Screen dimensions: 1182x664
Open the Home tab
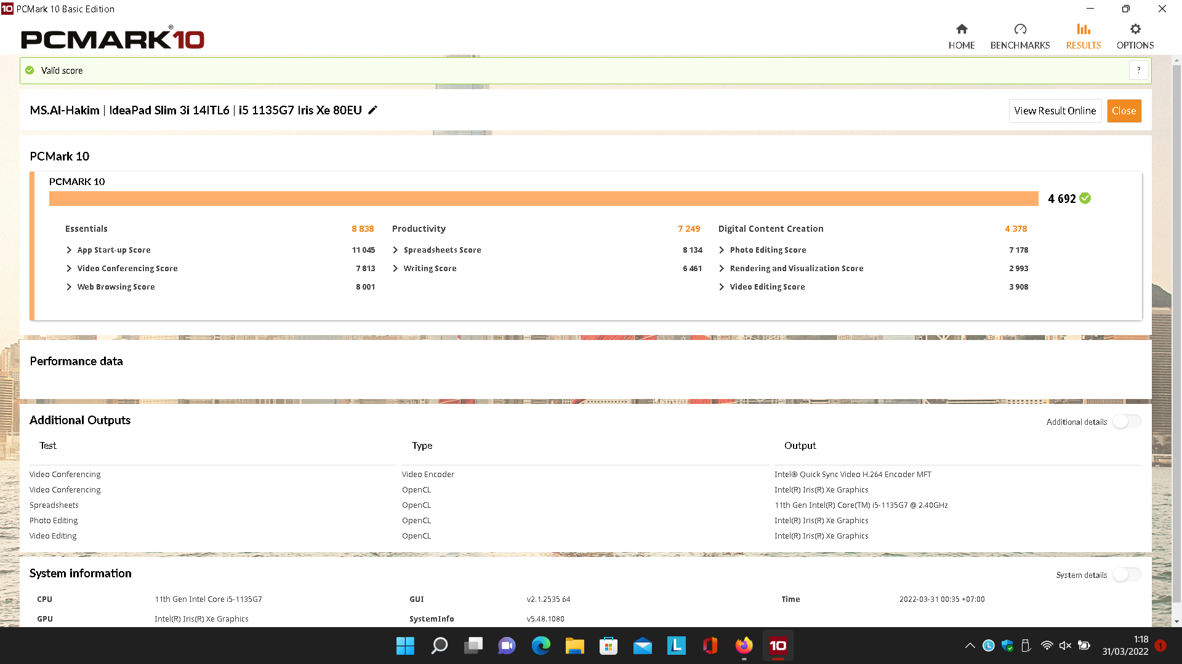962,37
